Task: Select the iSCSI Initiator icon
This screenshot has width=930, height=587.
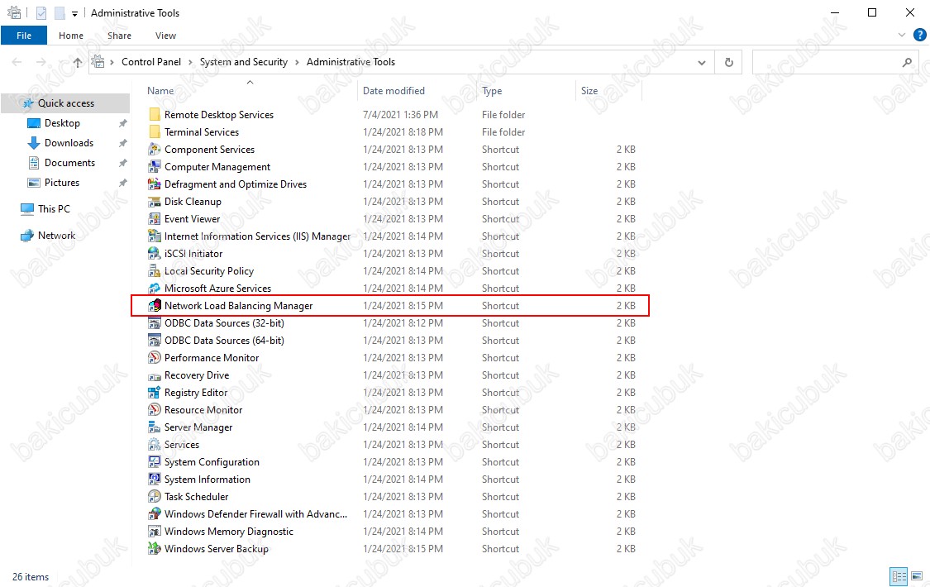Action: (155, 253)
